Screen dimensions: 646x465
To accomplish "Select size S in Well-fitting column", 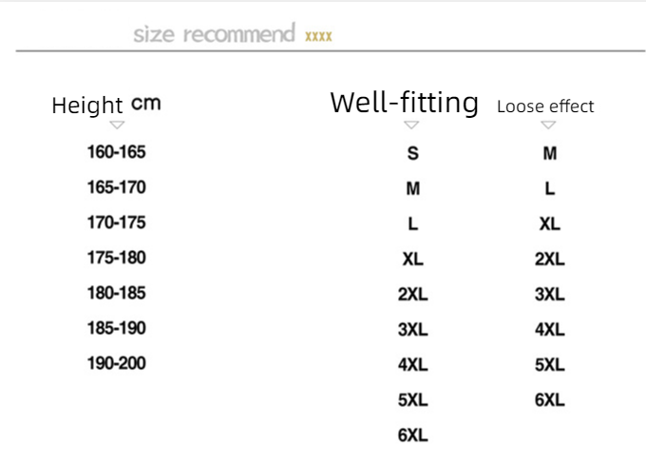I will point(412,153).
